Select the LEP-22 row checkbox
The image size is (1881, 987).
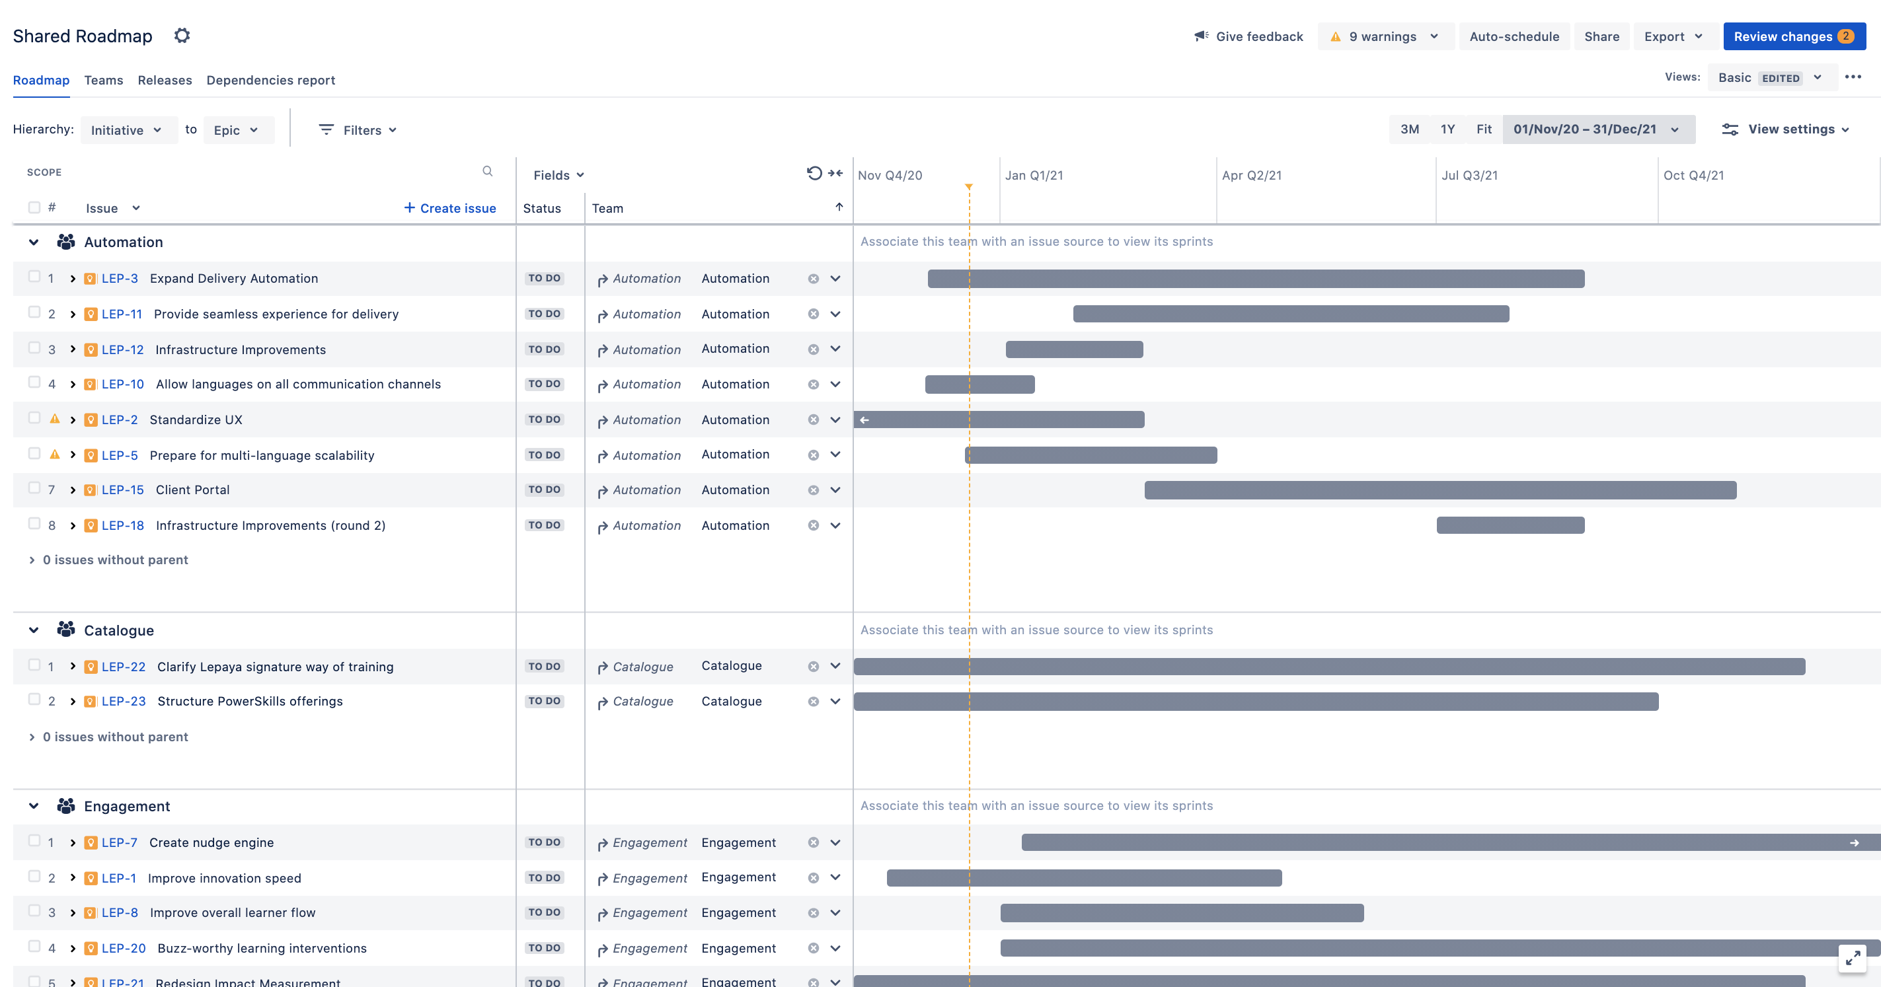tap(34, 665)
